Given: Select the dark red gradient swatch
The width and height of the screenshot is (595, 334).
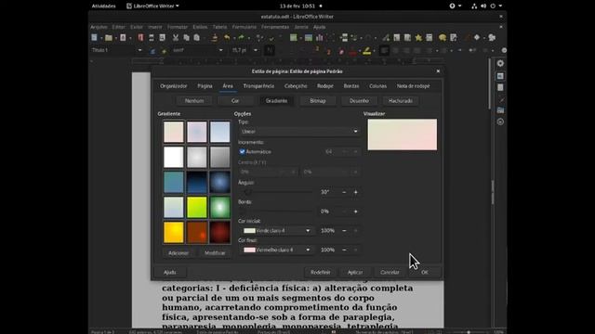Looking at the screenshot, I should coord(219,232).
